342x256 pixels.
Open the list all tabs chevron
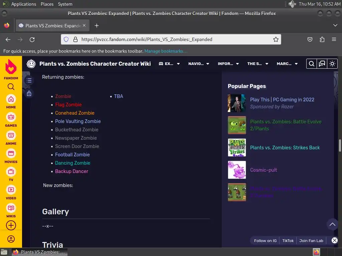pos(335,25)
